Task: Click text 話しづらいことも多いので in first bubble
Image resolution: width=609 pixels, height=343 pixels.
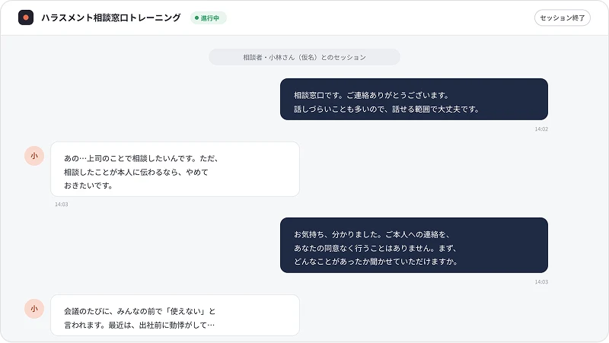Action: pyautogui.click(x=337, y=109)
